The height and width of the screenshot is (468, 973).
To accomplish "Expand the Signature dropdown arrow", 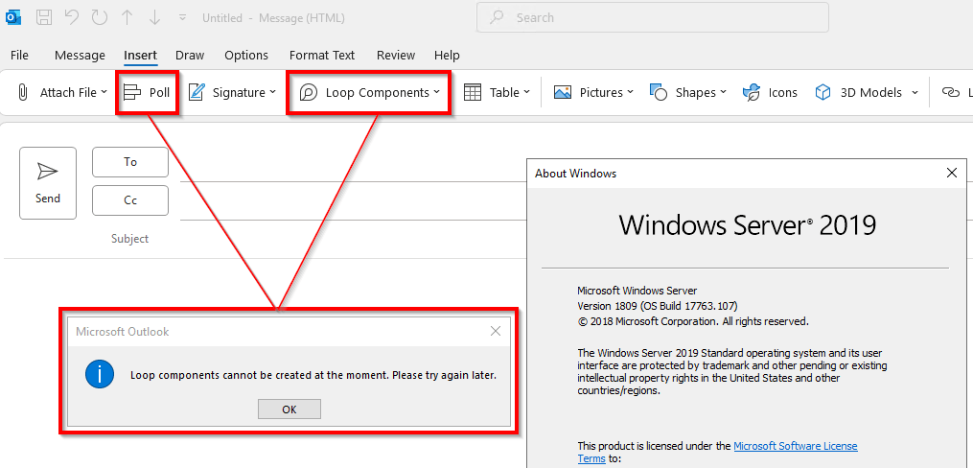I will pos(272,92).
